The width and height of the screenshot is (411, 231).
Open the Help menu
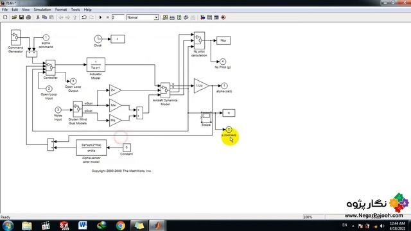click(87, 10)
